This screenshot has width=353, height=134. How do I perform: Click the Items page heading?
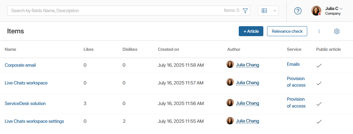click(16, 31)
